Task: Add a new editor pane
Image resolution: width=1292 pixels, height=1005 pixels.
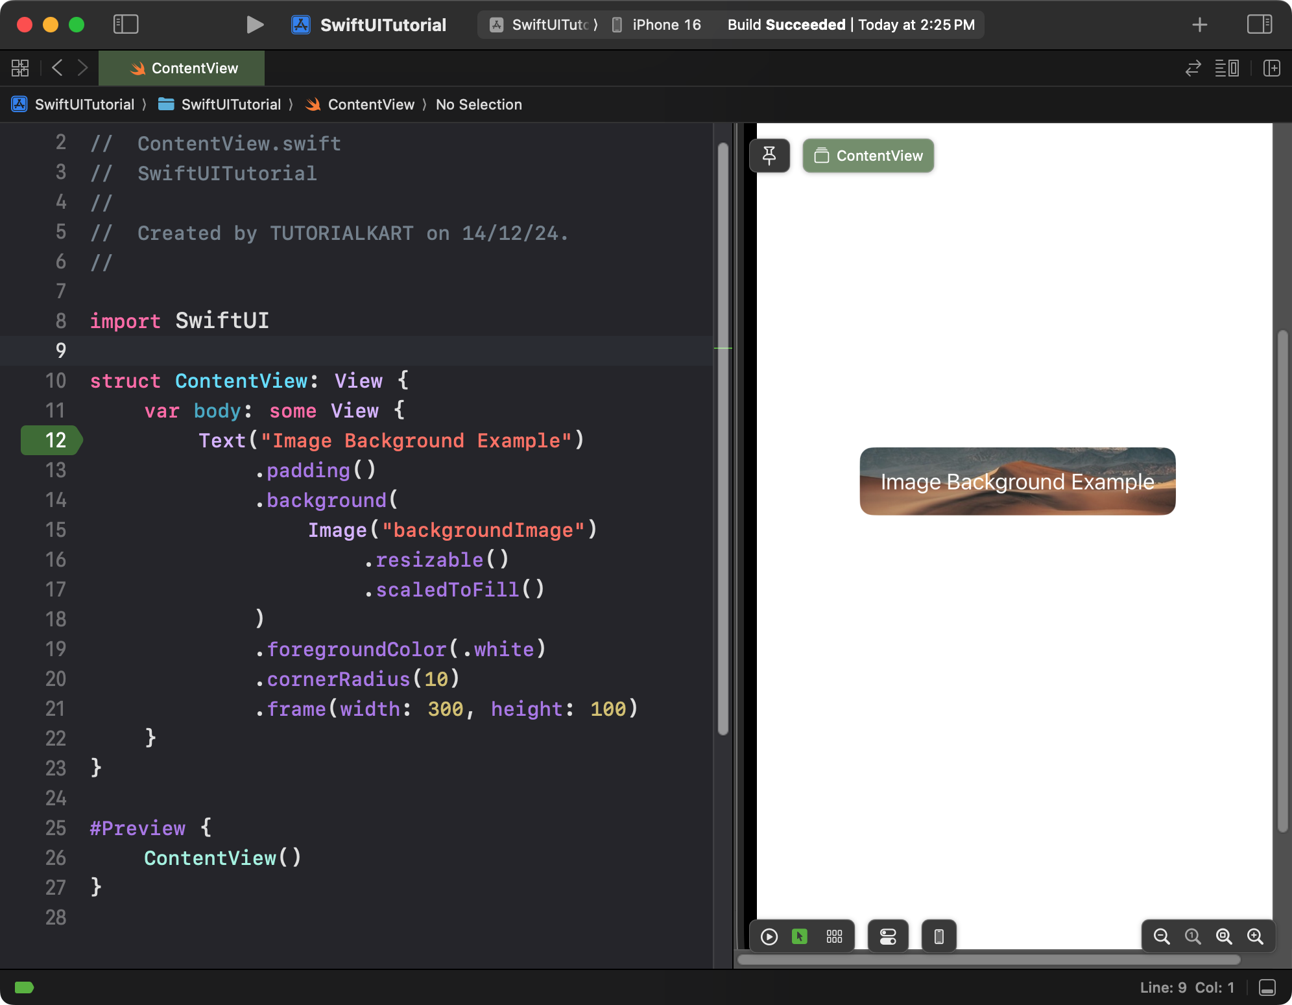Action: pos(1272,68)
